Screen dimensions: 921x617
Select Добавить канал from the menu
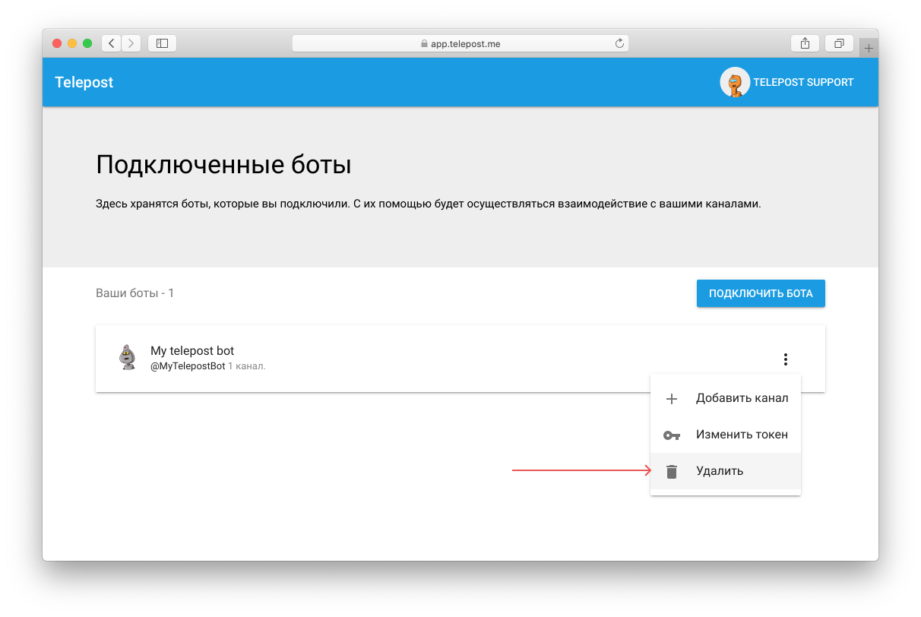click(x=742, y=398)
